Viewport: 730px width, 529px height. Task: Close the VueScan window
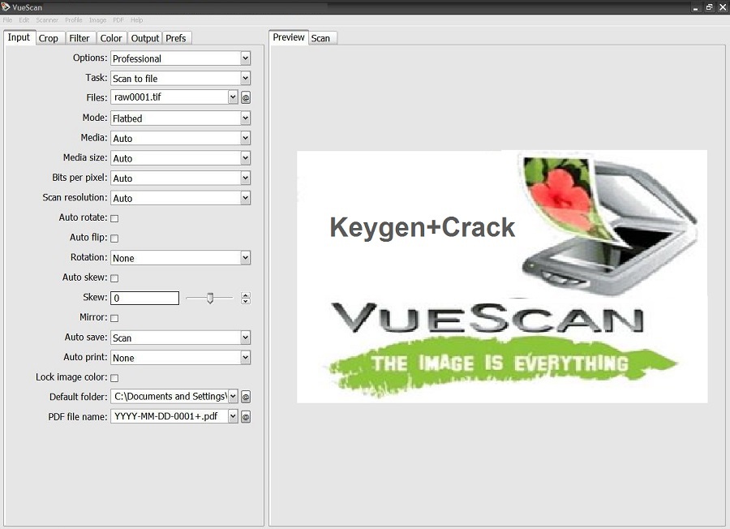[723, 7]
